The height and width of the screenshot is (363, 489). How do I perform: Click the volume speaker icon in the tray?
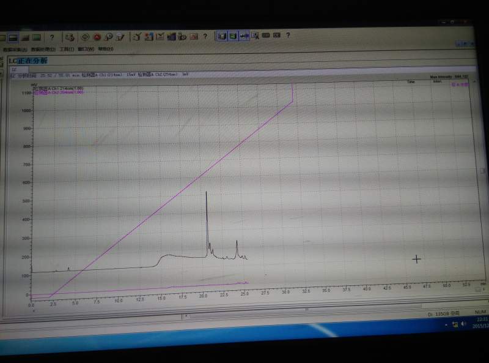(464, 324)
